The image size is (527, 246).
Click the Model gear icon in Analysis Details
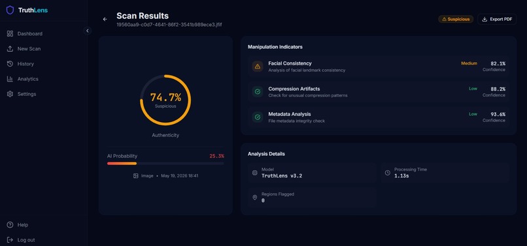255,173
